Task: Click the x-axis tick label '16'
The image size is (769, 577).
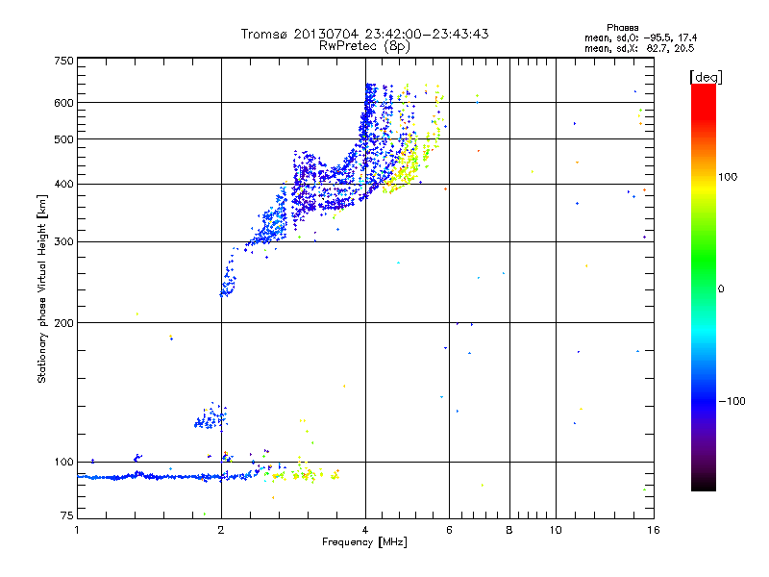Action: [x=654, y=530]
